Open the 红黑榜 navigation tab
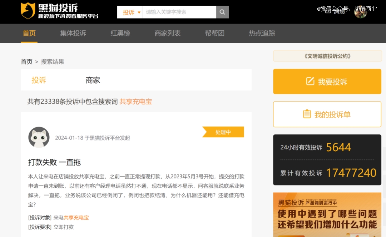 pos(120,33)
